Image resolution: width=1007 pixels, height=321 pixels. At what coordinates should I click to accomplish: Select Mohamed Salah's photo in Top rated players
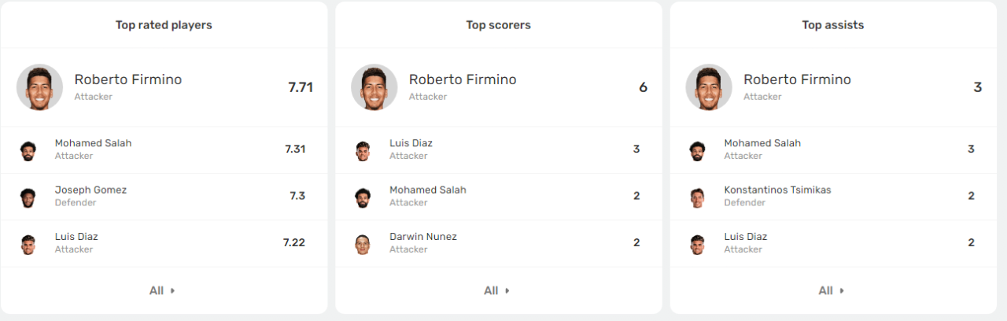click(28, 150)
